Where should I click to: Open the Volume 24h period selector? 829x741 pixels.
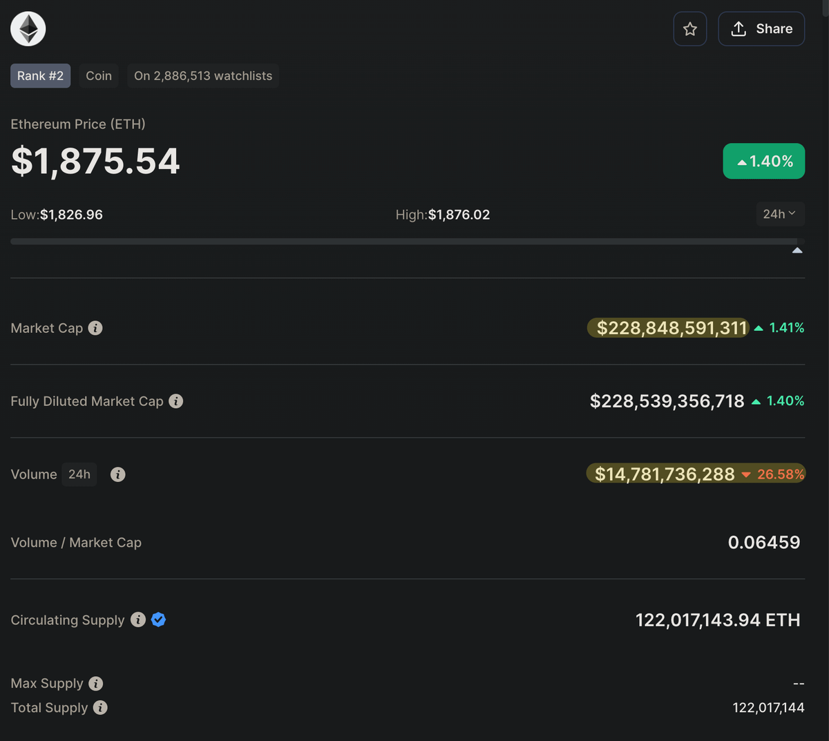click(x=79, y=474)
